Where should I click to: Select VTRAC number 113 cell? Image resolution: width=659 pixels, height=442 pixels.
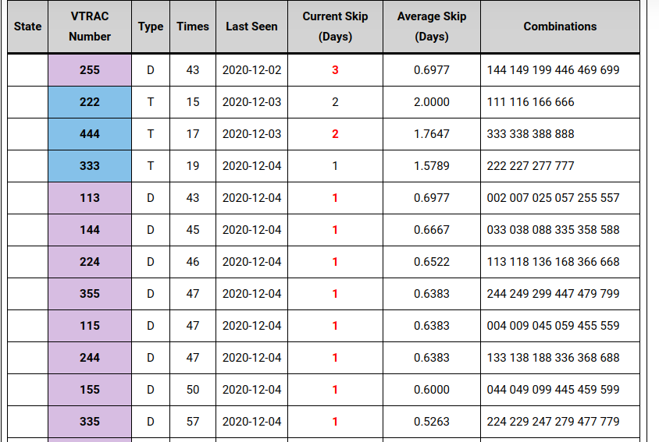click(x=90, y=198)
